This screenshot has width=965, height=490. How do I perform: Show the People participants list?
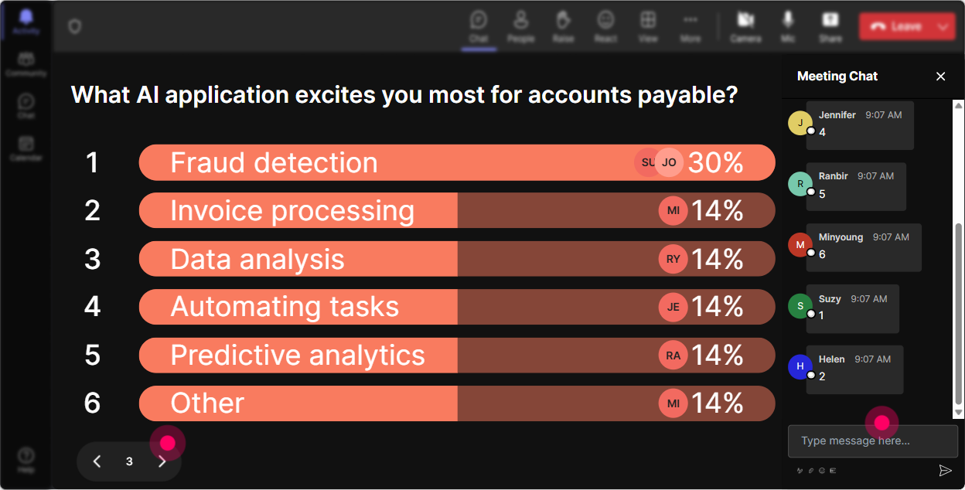520,26
